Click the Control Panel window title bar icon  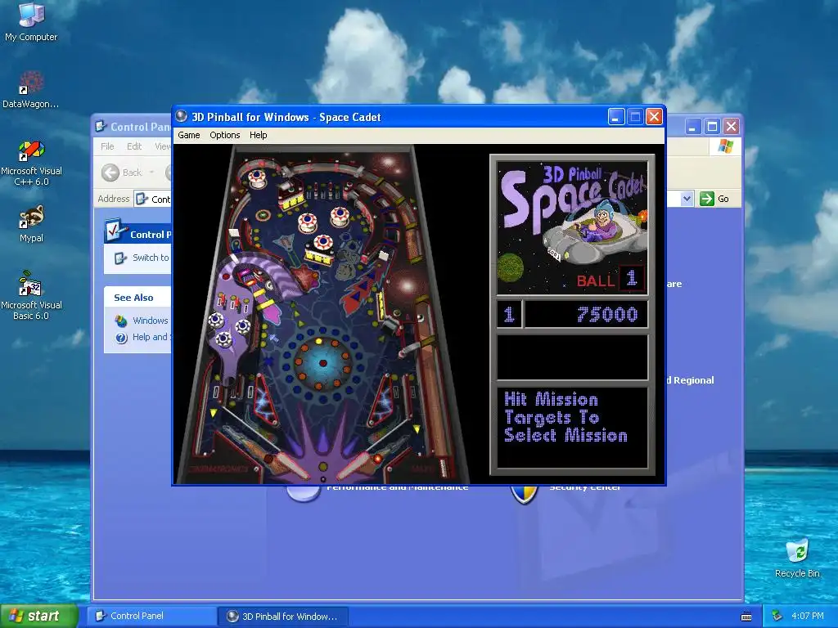pyautogui.click(x=101, y=127)
